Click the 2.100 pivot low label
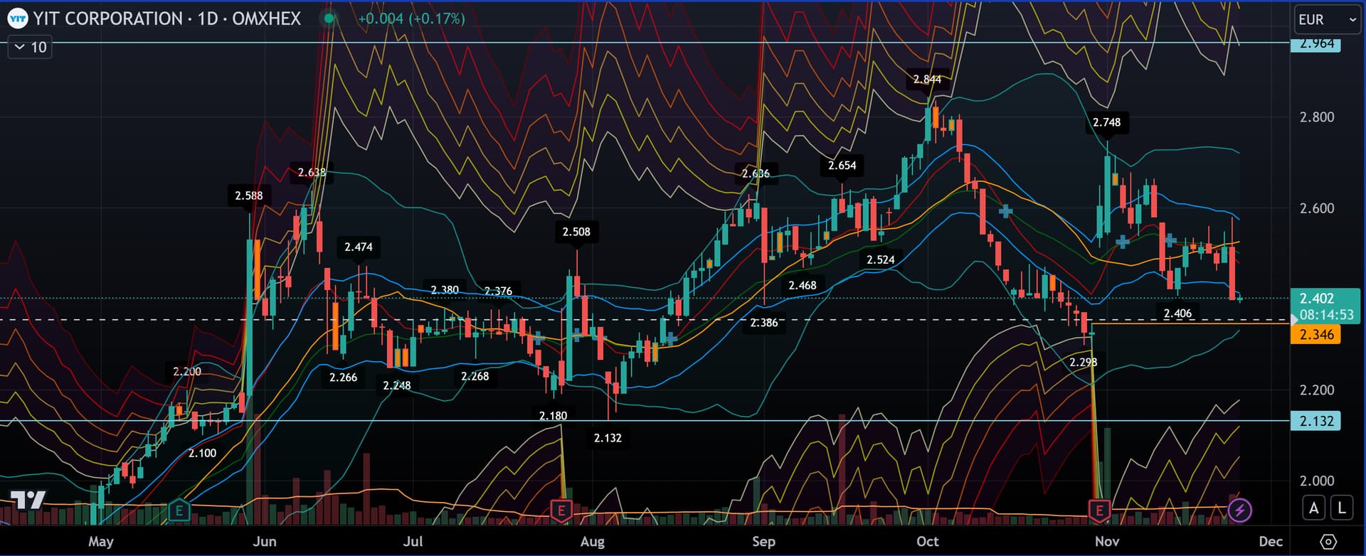 click(202, 453)
